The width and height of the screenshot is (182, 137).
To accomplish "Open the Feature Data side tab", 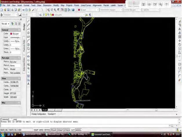I will tap(24, 45).
